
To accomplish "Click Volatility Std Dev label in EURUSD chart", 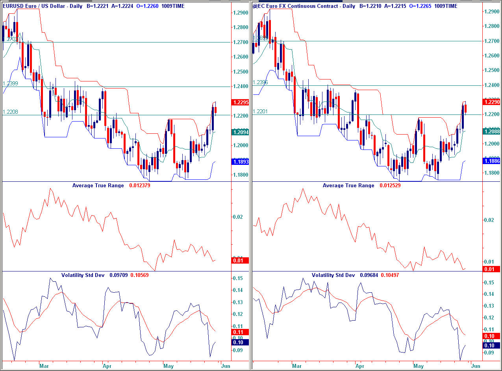I will pyautogui.click(x=83, y=275).
